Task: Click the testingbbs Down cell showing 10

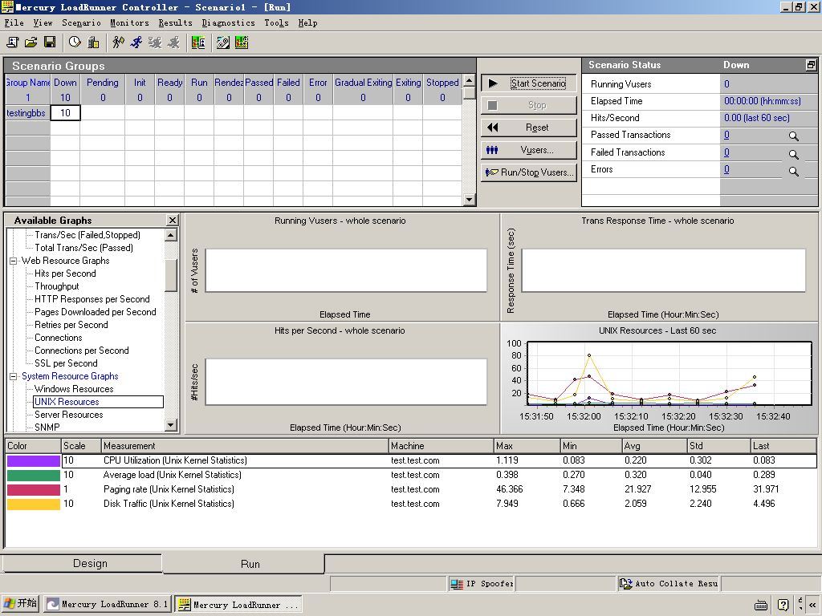Action: (x=65, y=112)
